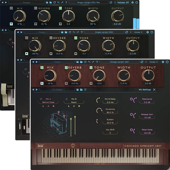
Task: Click Key Shift value field
Action: point(110,133)
